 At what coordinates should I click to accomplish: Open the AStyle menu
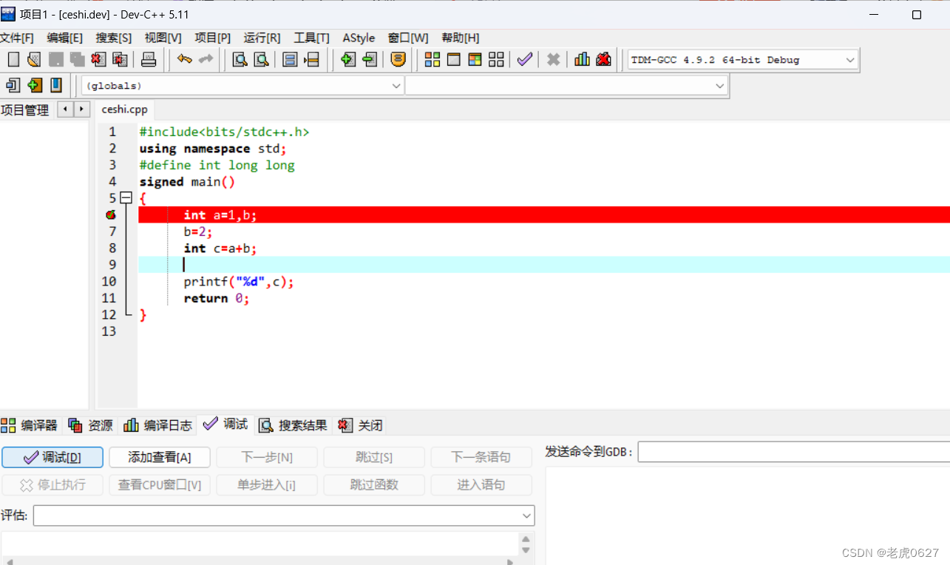tap(359, 38)
